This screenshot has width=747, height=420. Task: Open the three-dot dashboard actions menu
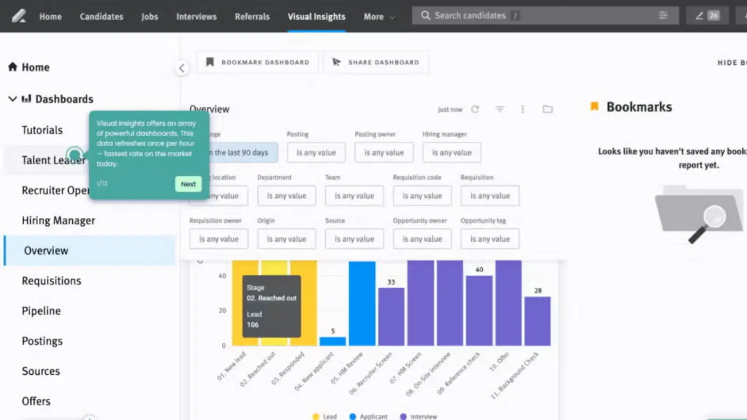coord(522,109)
